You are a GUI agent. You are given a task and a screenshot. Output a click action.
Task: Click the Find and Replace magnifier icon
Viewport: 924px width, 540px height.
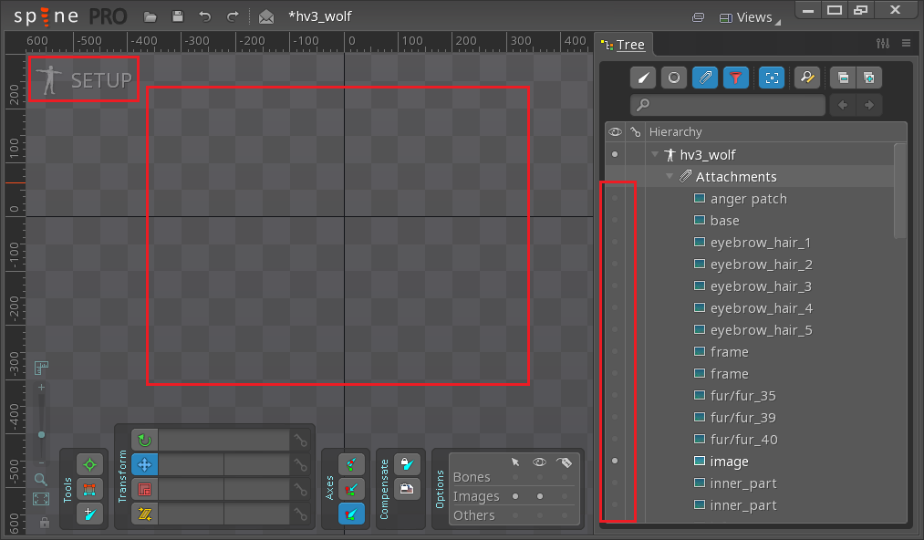(x=806, y=78)
